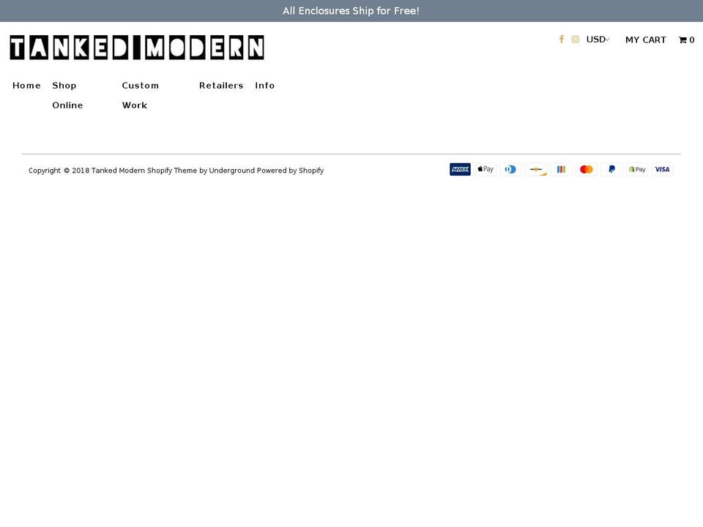The image size is (703, 527).
Task: Click the Diners Club payment icon
Action: point(510,169)
